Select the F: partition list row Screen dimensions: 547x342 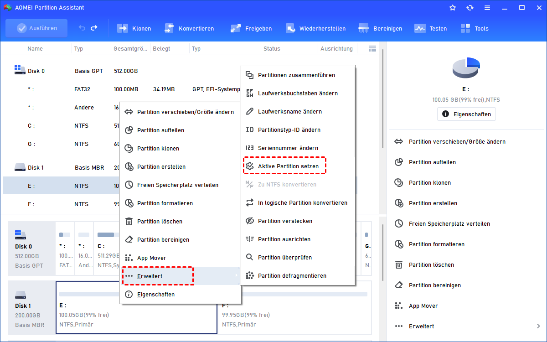click(60, 204)
